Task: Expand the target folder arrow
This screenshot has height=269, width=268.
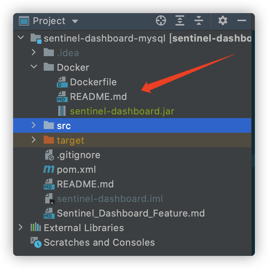Action: (34, 140)
